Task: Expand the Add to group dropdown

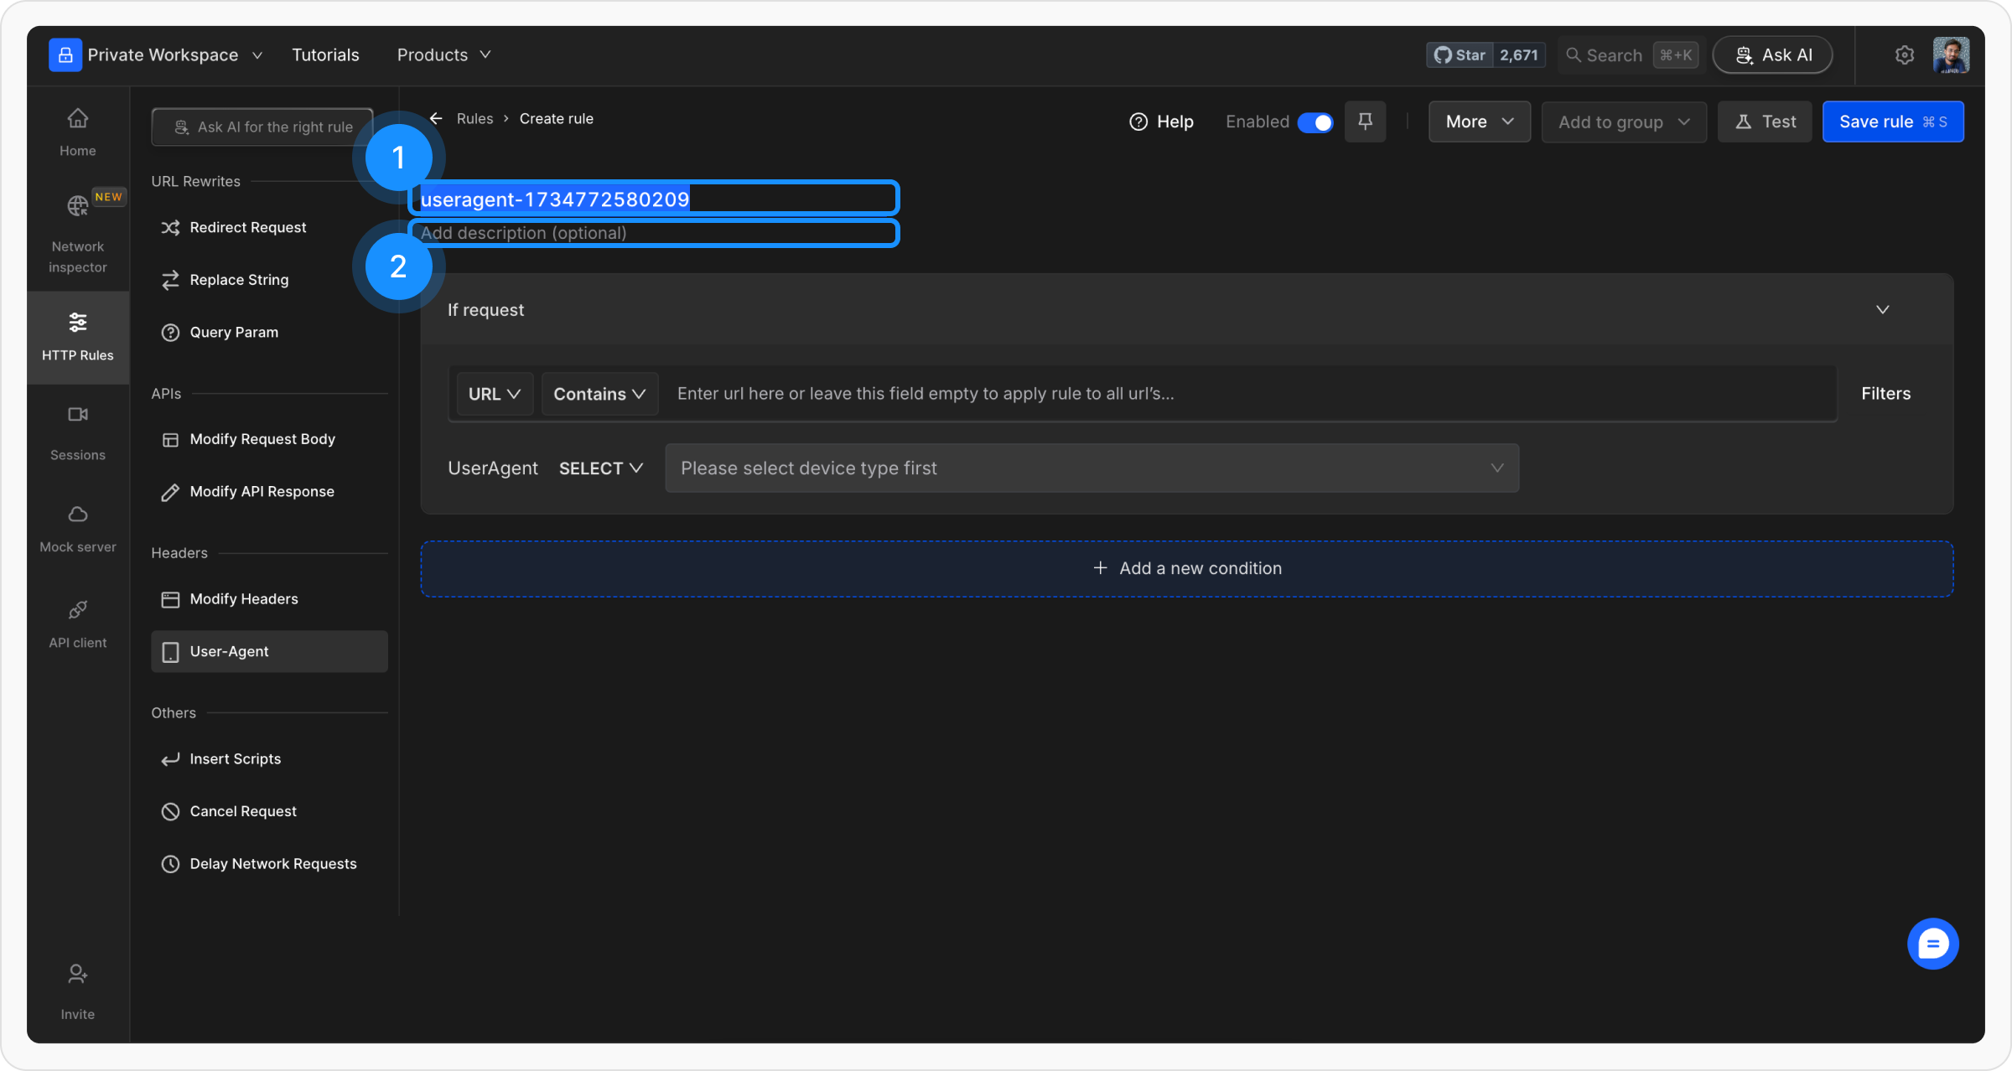Action: pyautogui.click(x=1623, y=122)
